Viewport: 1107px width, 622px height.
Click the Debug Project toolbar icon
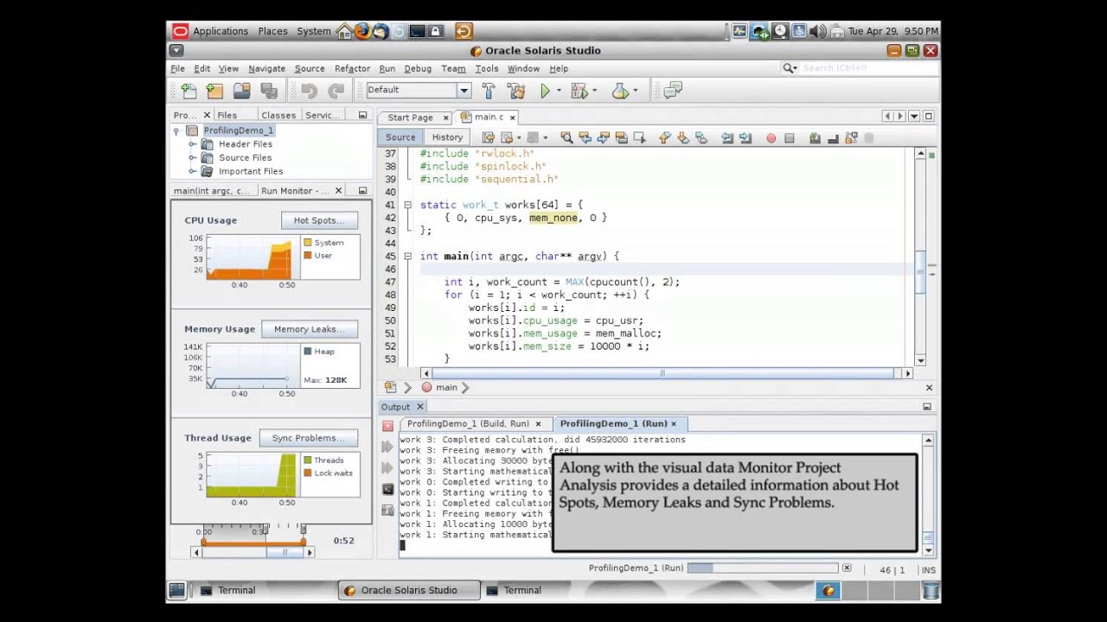(x=579, y=91)
